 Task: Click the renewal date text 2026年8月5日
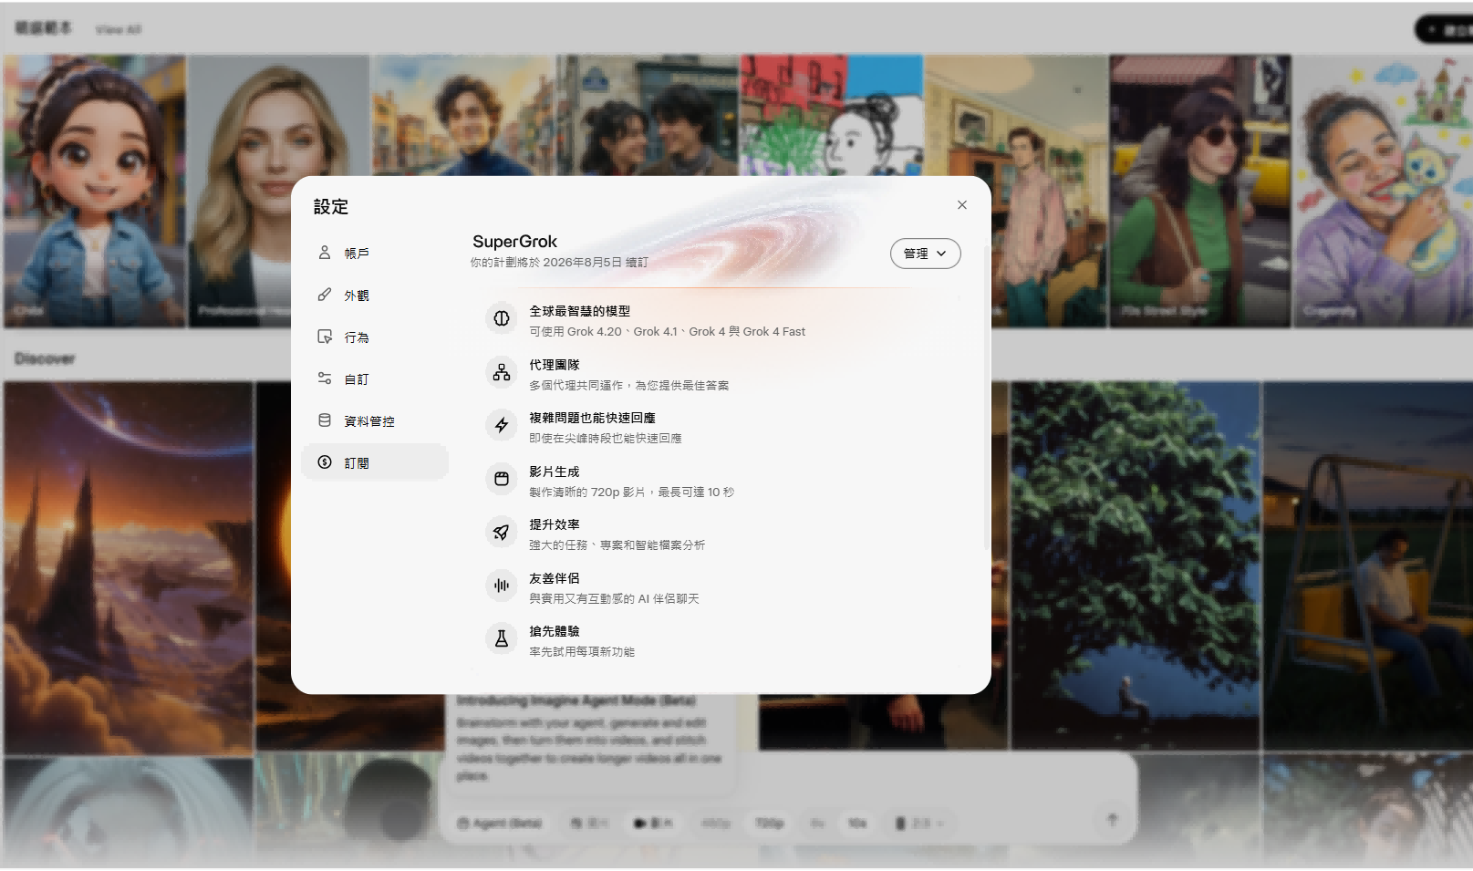(582, 263)
